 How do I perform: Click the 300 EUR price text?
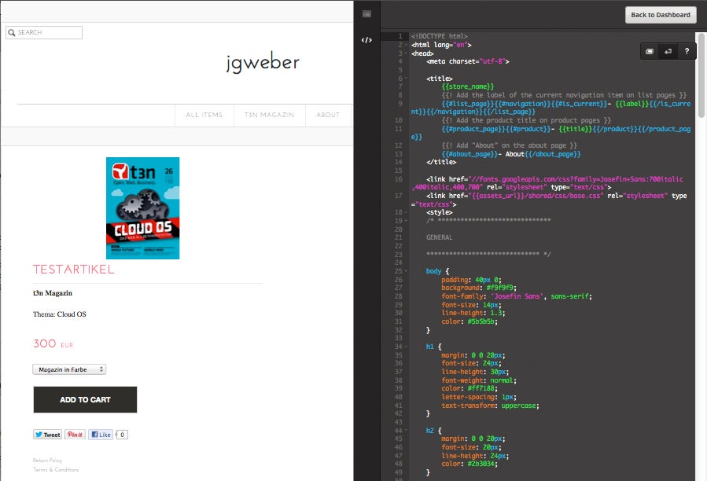53,344
